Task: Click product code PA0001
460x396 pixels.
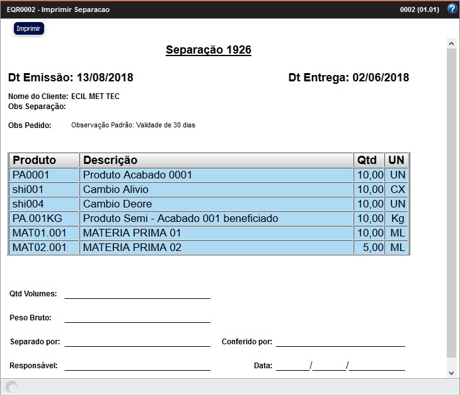Action: [x=31, y=175]
